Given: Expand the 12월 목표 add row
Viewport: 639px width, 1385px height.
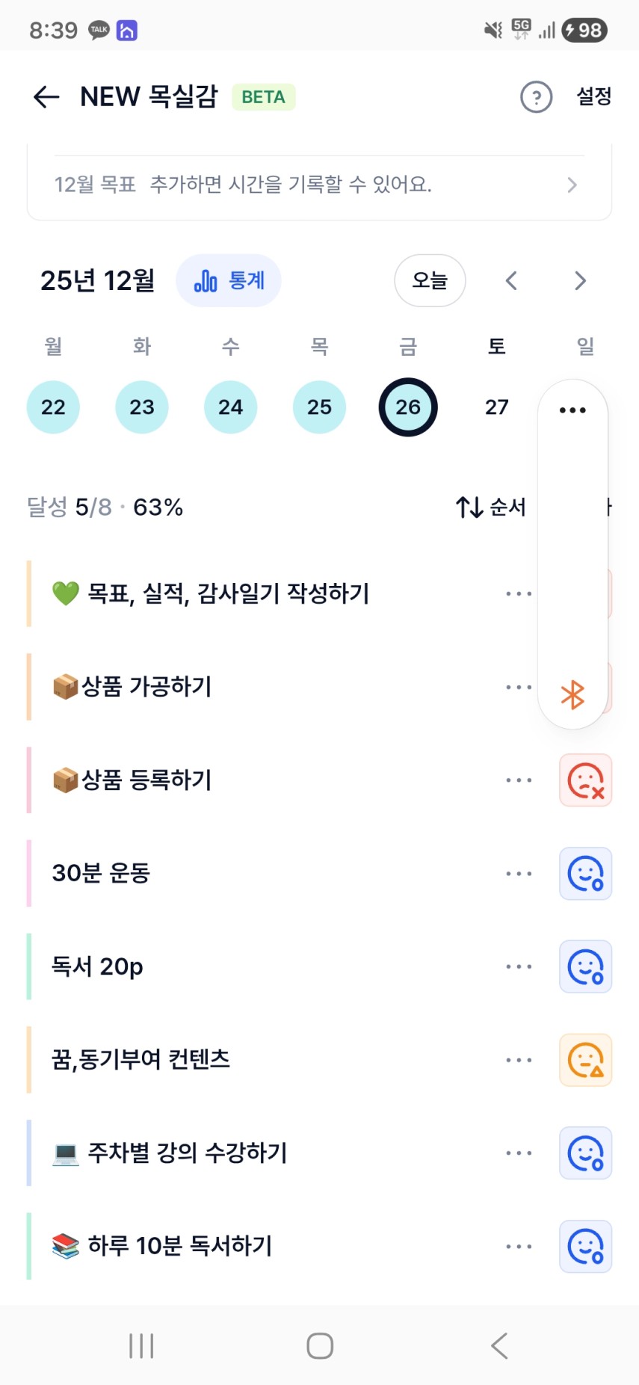Looking at the screenshot, I should tap(319, 185).
